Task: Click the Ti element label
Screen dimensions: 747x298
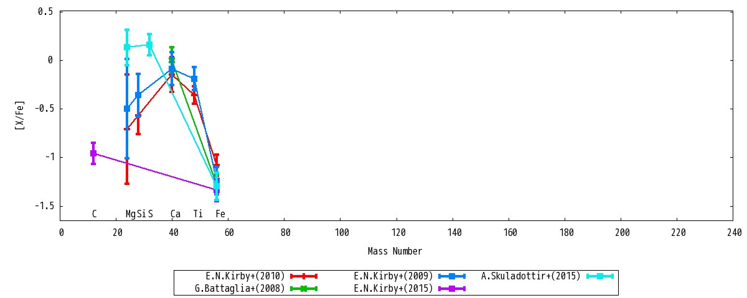Action: pos(198,214)
